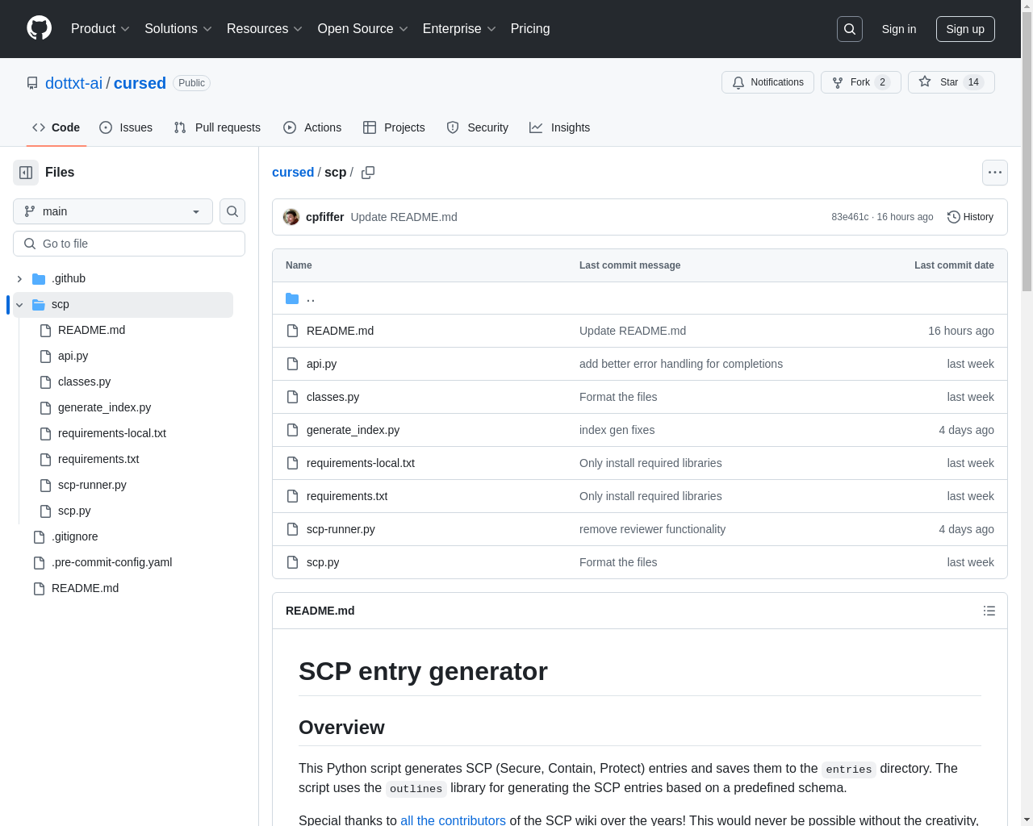
Task: Copy path icon next to scp
Action: tap(368, 173)
